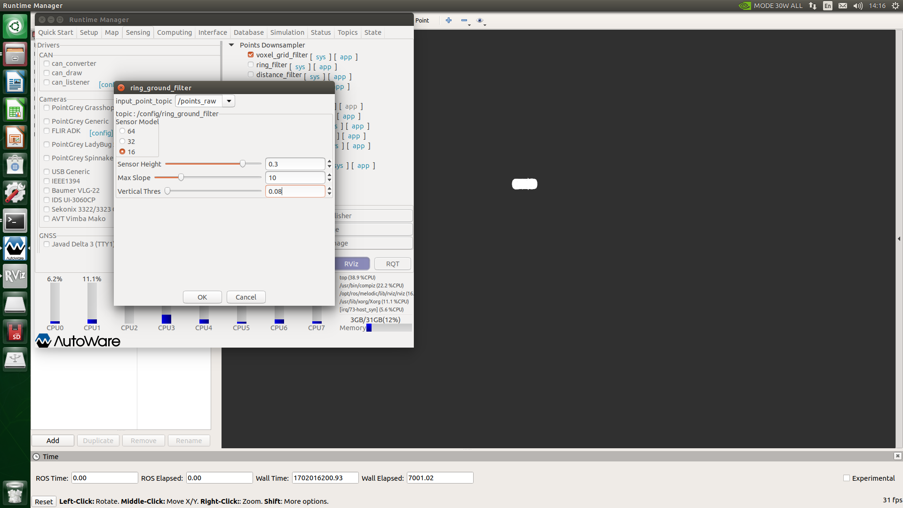Uncheck the voxel_grid_filter checkbox
Viewport: 903px width, 508px height.
click(x=251, y=55)
